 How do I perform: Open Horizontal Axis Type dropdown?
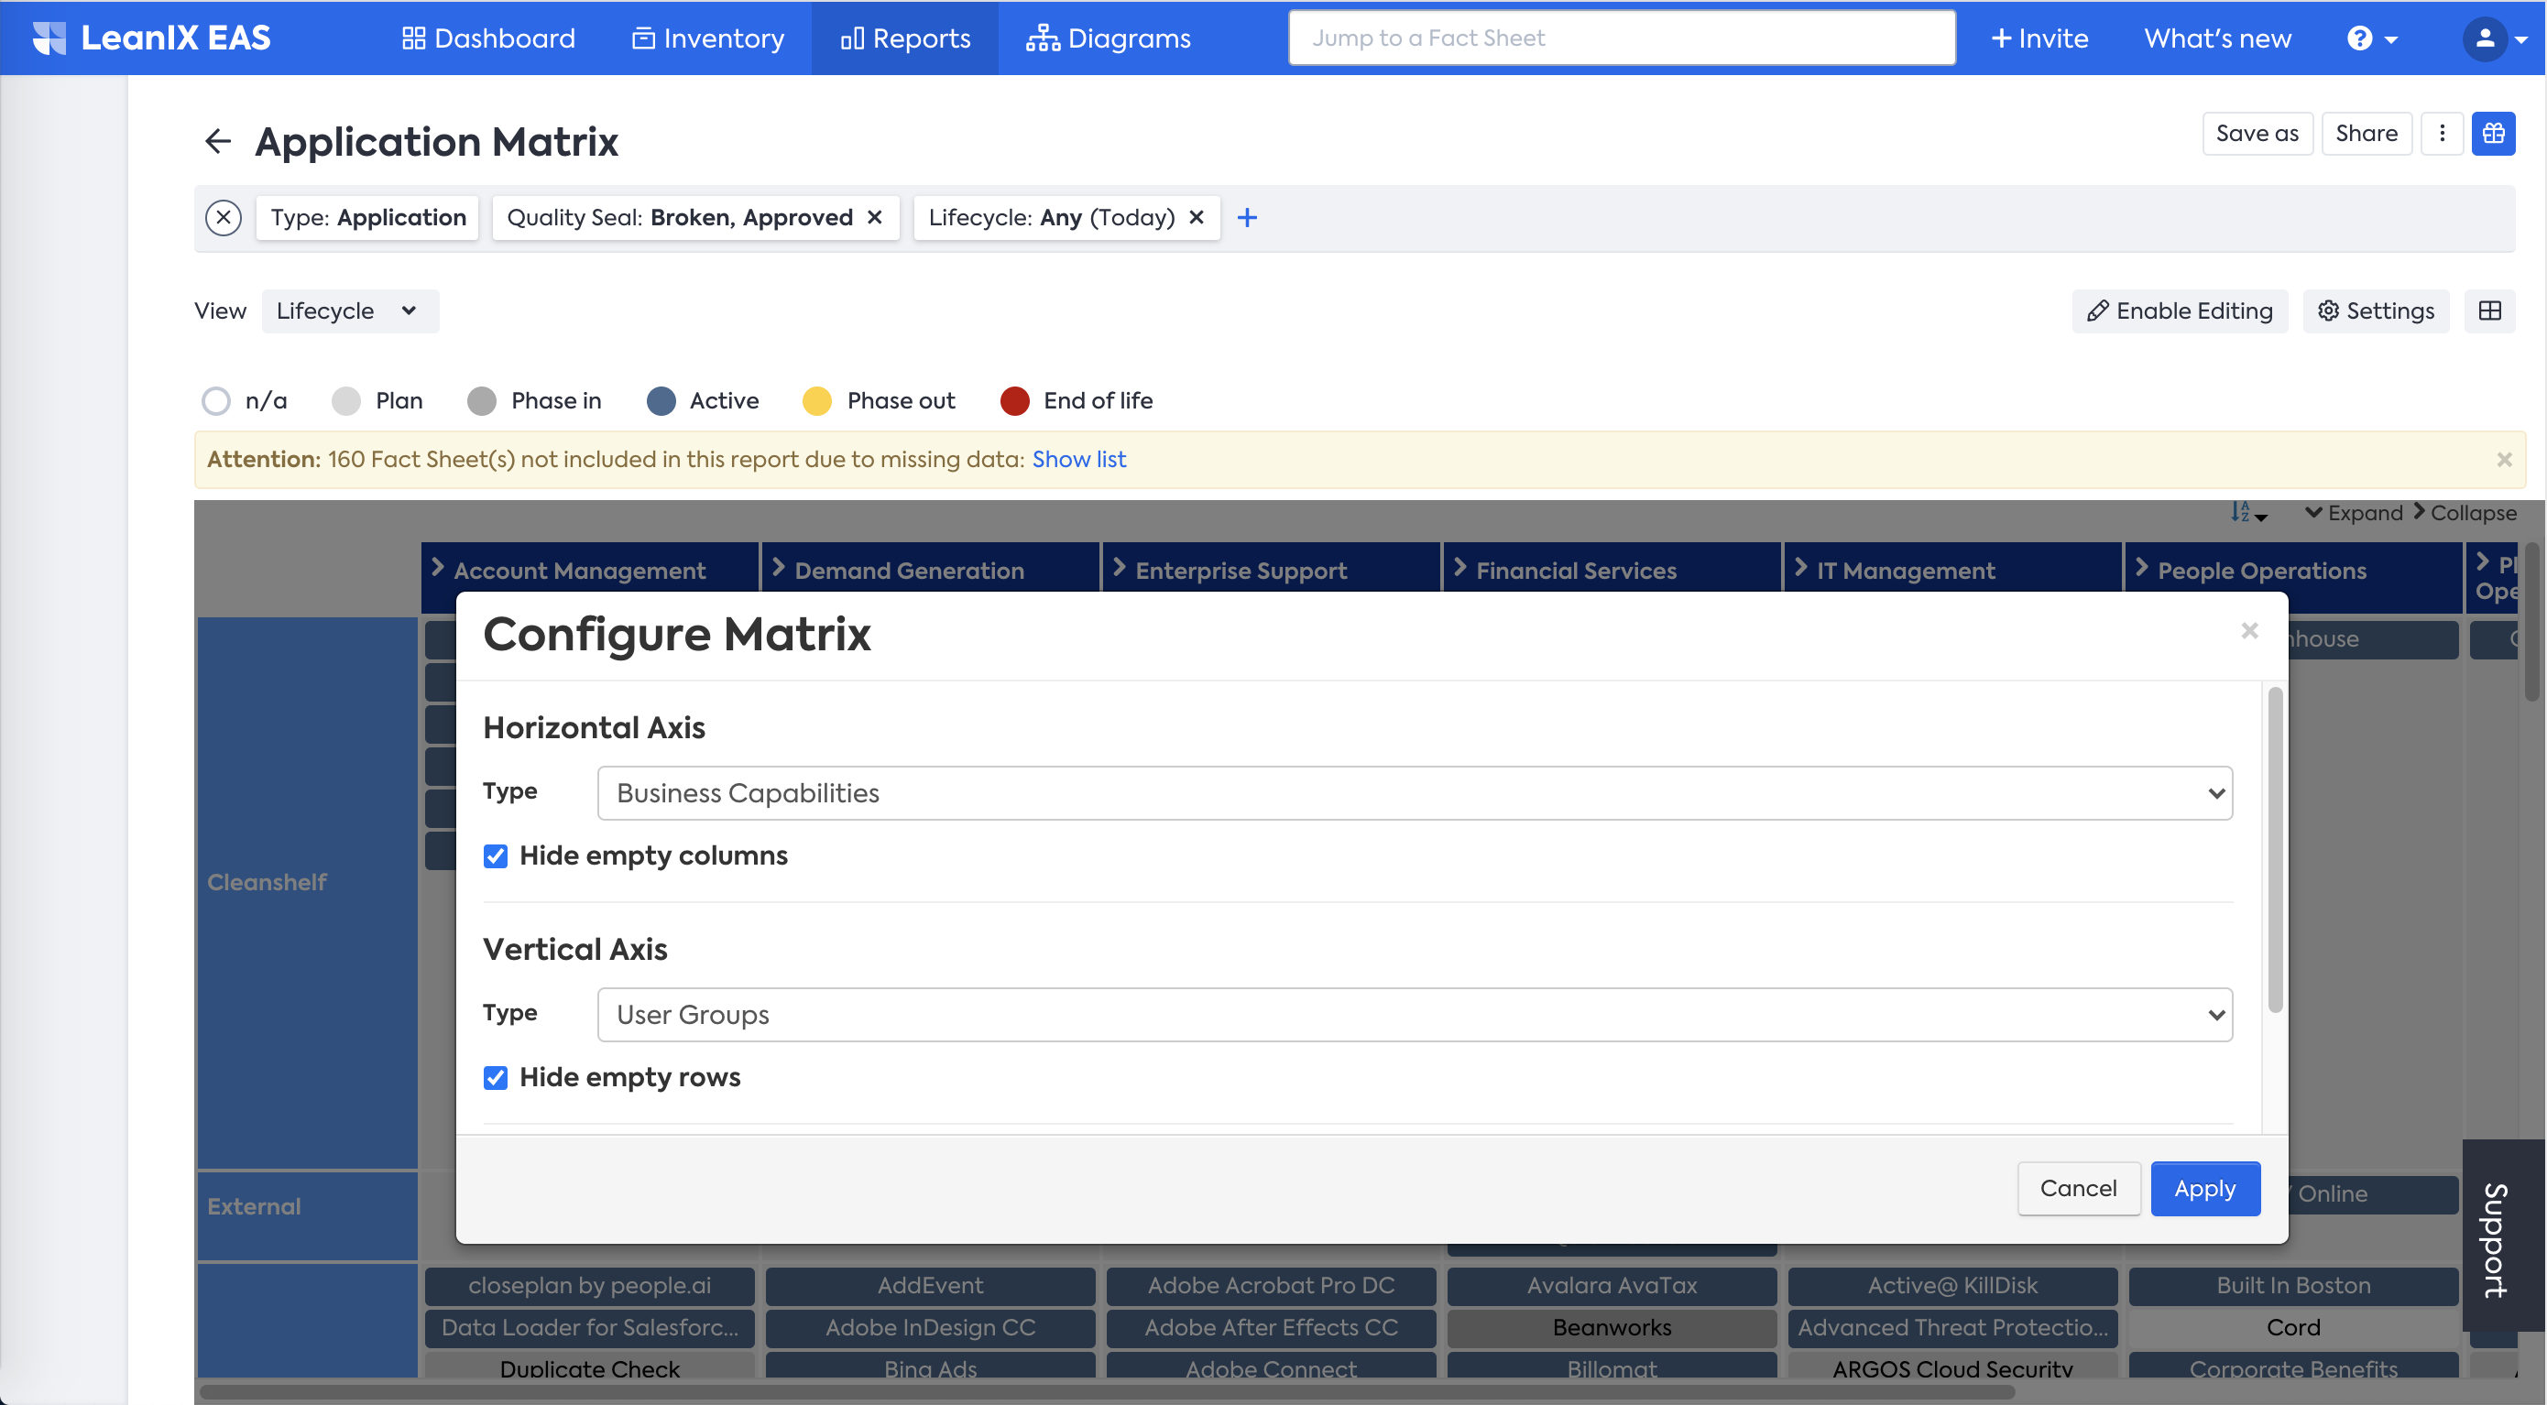[x=1414, y=793]
